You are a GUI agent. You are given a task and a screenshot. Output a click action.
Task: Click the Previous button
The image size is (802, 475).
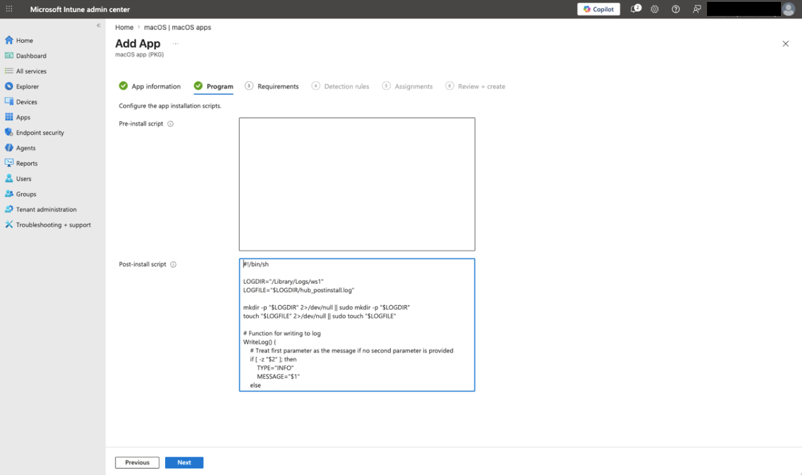[137, 462]
